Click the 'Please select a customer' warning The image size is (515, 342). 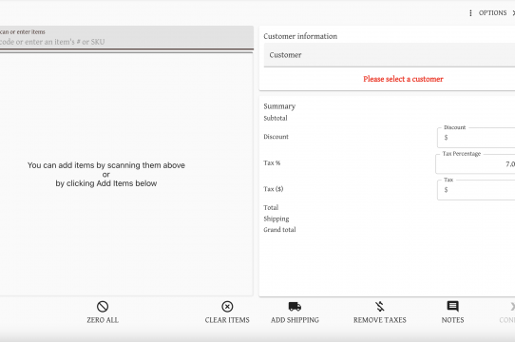point(403,79)
